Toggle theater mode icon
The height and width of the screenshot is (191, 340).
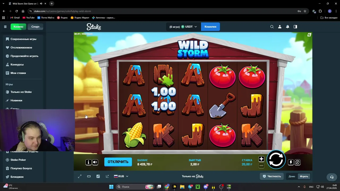click(x=89, y=176)
